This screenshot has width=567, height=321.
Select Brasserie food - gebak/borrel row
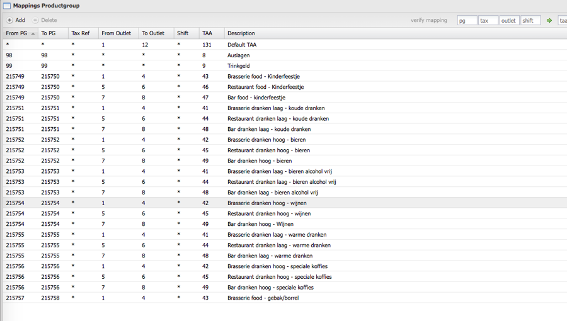263,298
